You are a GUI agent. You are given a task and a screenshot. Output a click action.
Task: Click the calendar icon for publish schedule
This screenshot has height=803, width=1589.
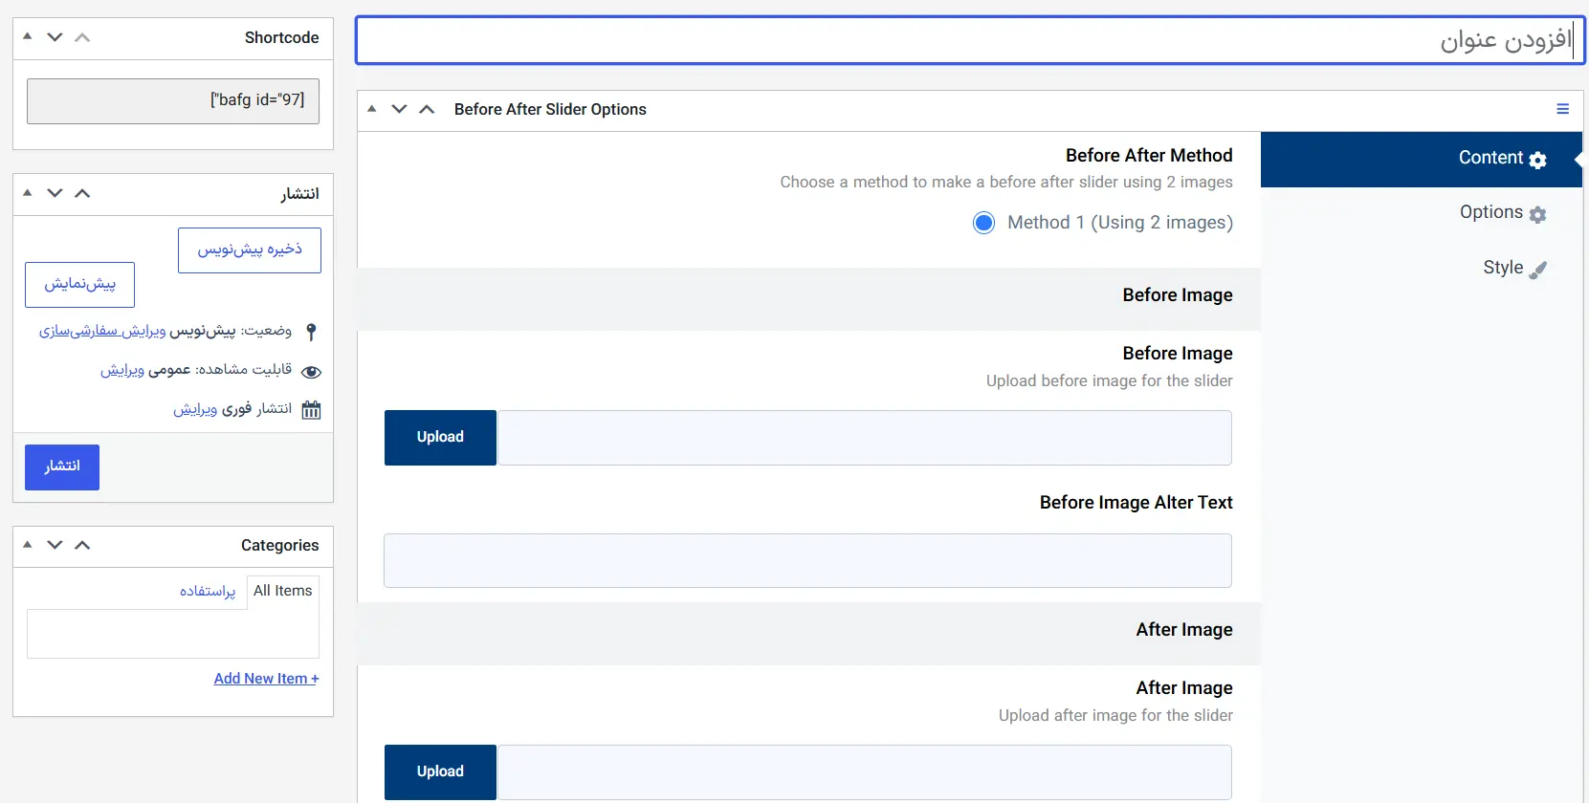pos(311,410)
